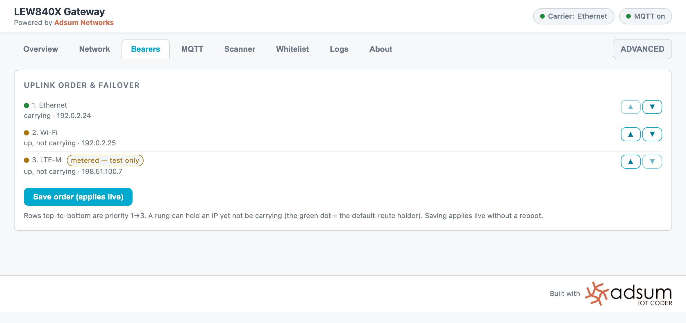Move Wi-Fi up in priority
This screenshot has width=686, height=323.
tap(630, 134)
